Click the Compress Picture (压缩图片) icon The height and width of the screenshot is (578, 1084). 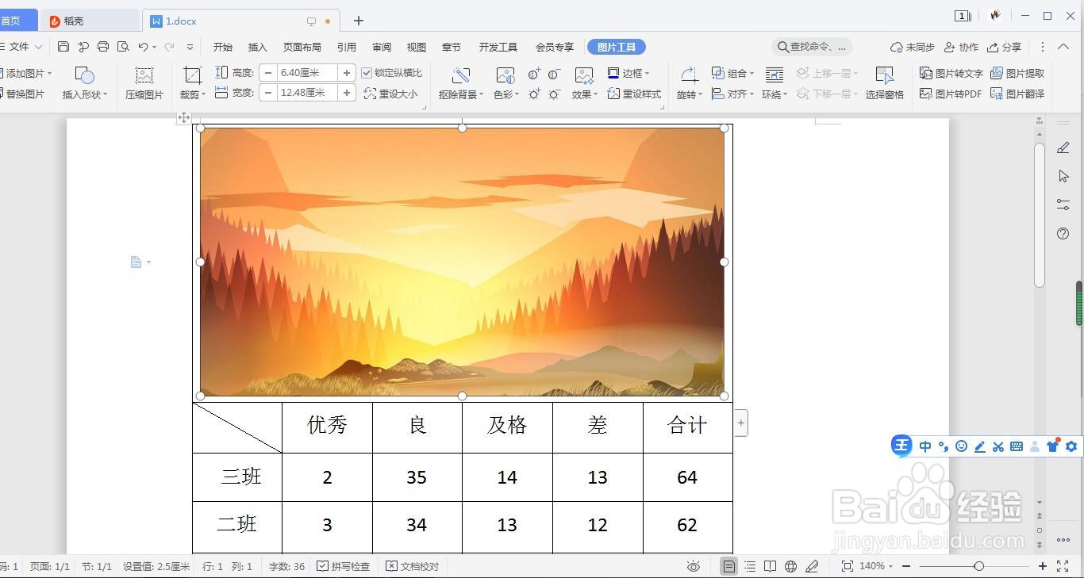point(144,75)
